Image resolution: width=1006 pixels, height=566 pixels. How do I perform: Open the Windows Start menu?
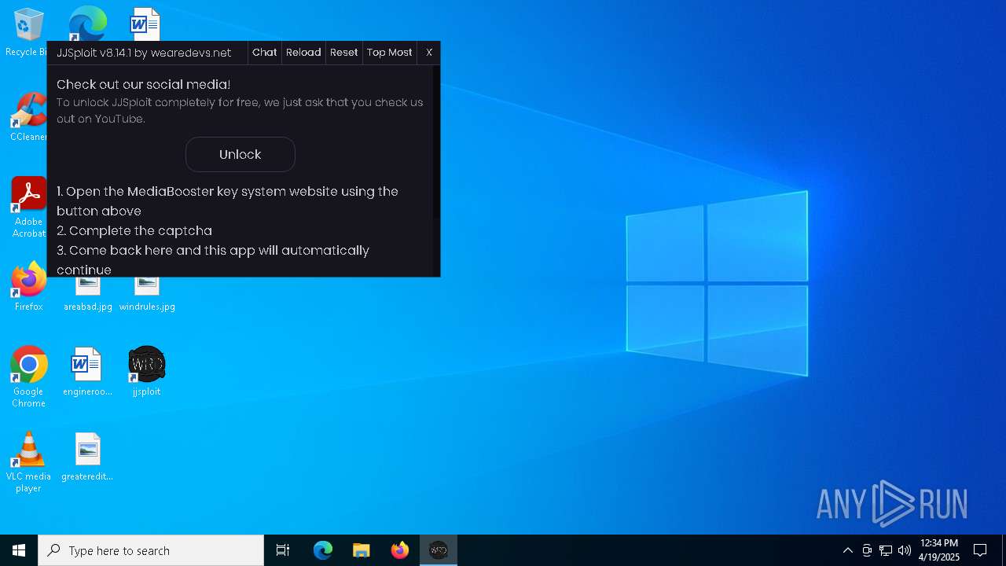coord(19,550)
